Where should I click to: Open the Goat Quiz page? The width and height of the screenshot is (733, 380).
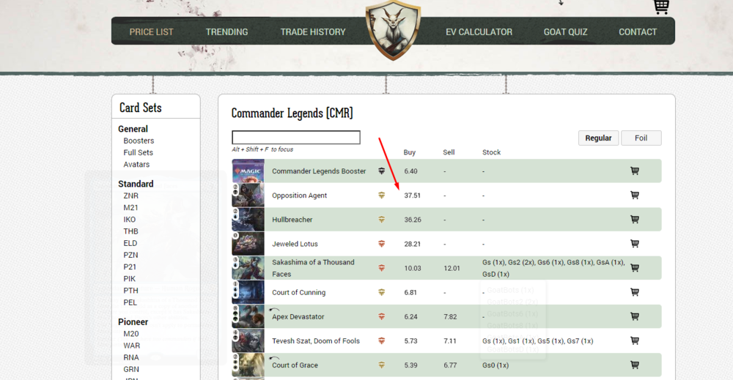[x=565, y=31]
